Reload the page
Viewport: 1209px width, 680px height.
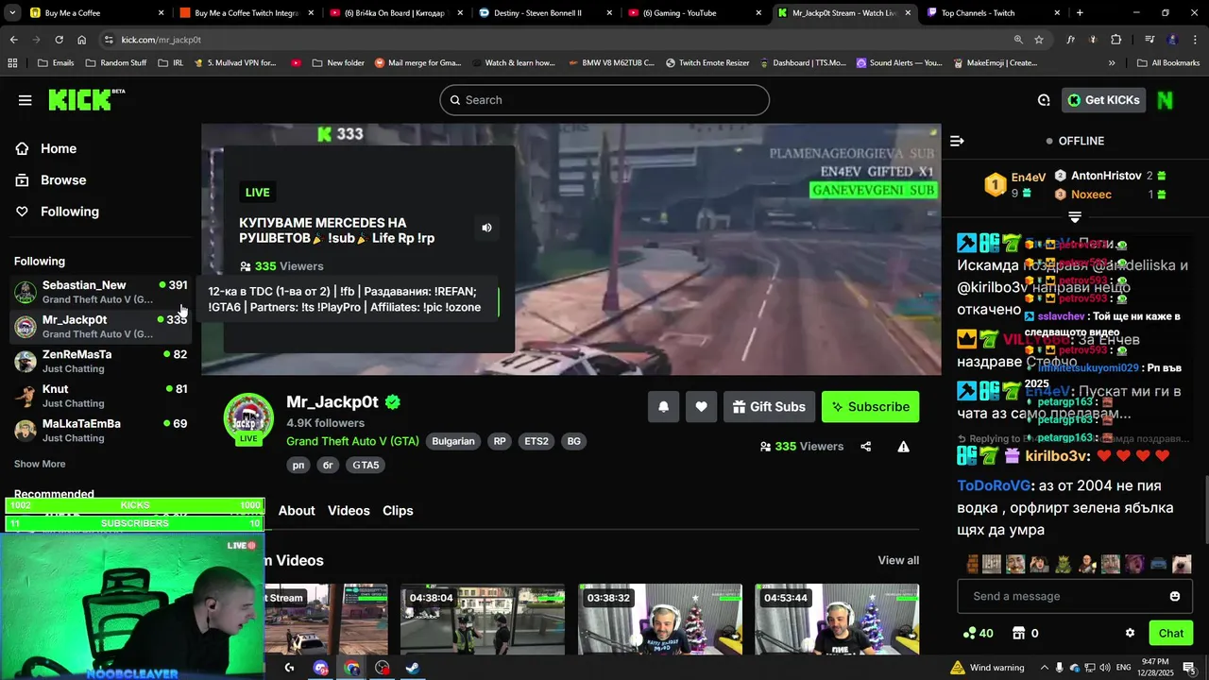pos(59,40)
